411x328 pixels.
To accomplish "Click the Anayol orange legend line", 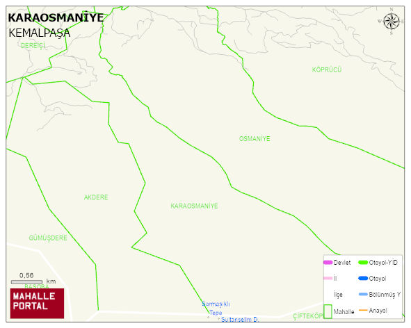I will point(363,310).
